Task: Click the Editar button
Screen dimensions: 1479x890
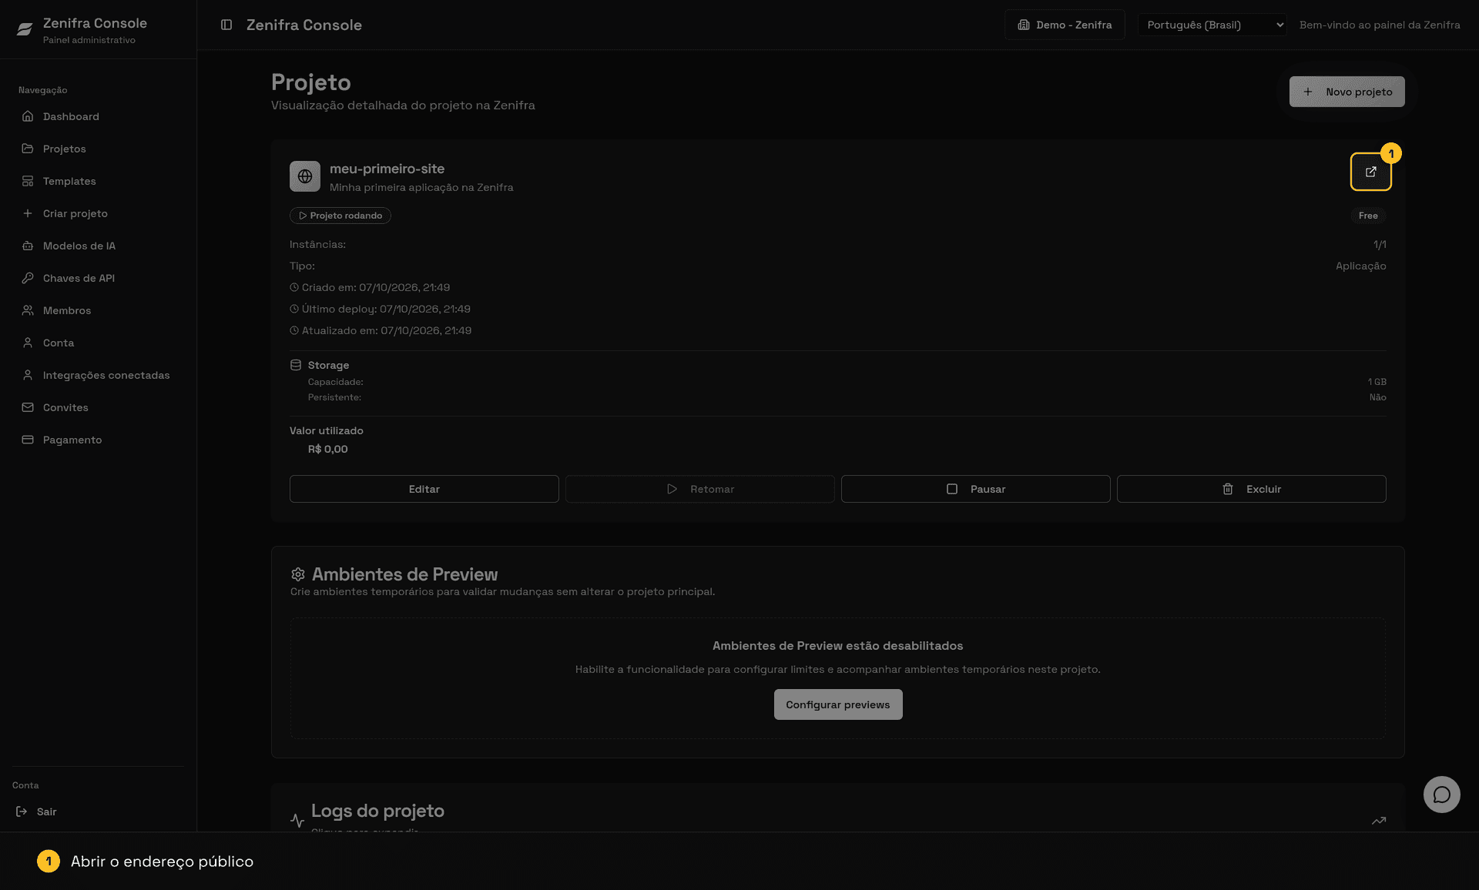Action: [x=424, y=489]
